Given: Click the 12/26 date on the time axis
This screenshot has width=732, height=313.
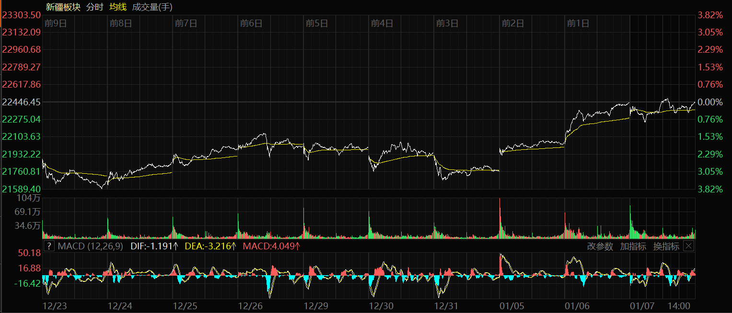Looking at the screenshot, I should 251,306.
